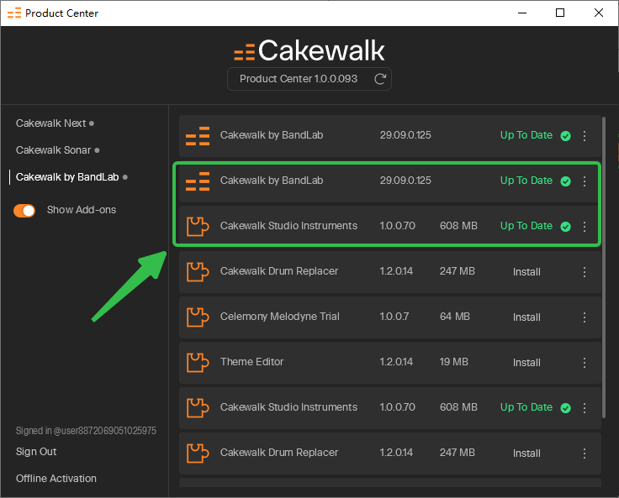Screen dimensions: 619x498
Task: Click 'Up To Date' on Studio Instruments below Theme Editor
Action: pyautogui.click(x=526, y=407)
